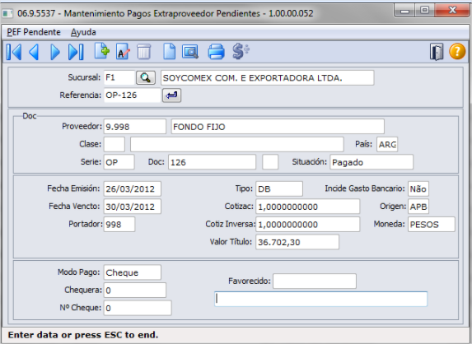Click wide Favorecido name input box
The height and width of the screenshot is (344, 472).
[320, 299]
